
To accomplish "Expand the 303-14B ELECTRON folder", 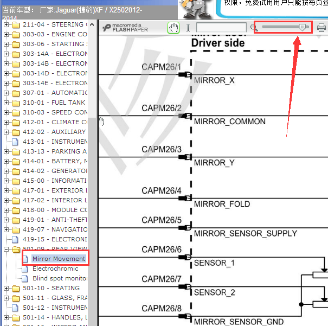I will (6, 63).
